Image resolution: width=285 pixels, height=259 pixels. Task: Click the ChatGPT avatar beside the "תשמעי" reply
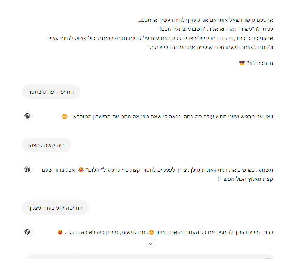27,169
